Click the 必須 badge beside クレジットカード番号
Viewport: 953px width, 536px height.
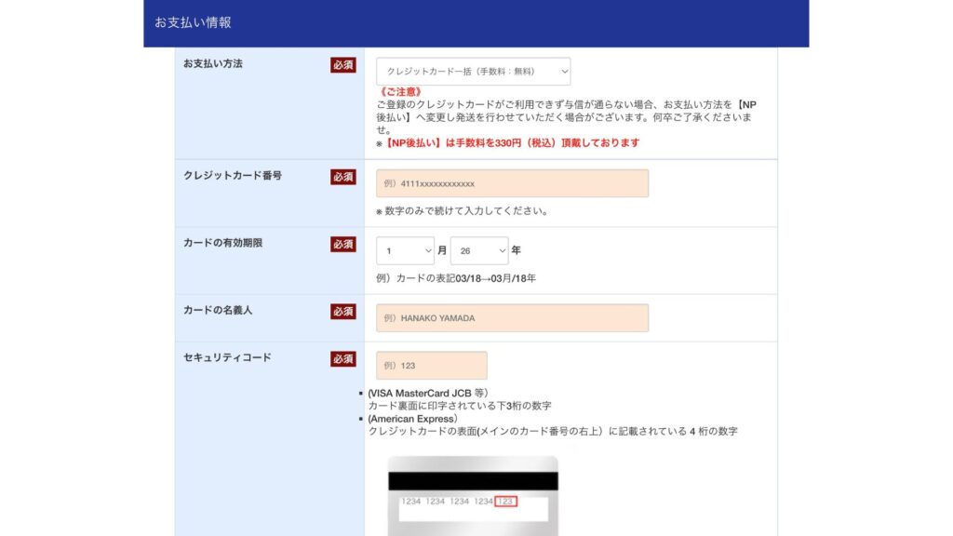(343, 176)
